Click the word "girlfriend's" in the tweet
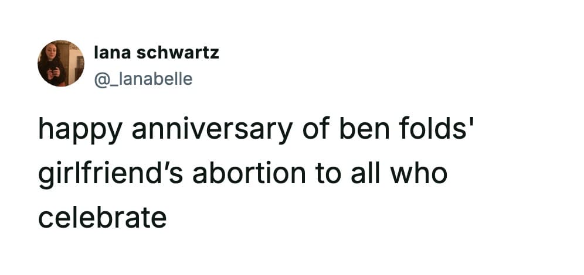This screenshot has width=584, height=275. 114,174
